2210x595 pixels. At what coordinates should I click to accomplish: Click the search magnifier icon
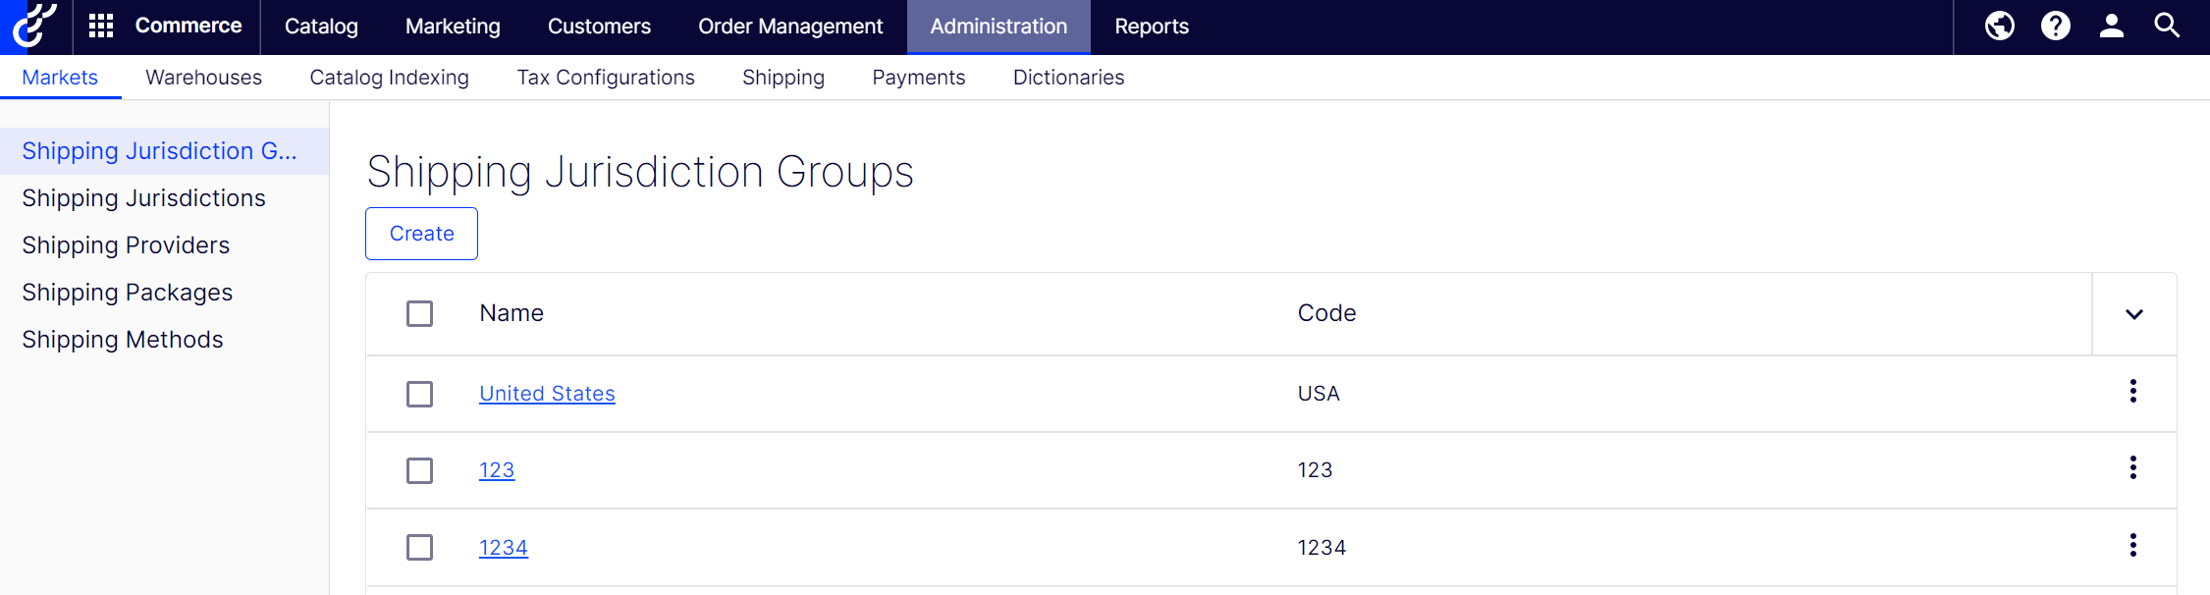click(2167, 26)
